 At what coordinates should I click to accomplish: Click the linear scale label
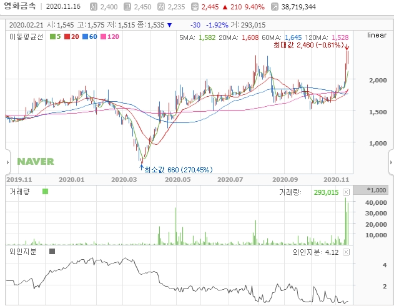pyautogui.click(x=377, y=35)
